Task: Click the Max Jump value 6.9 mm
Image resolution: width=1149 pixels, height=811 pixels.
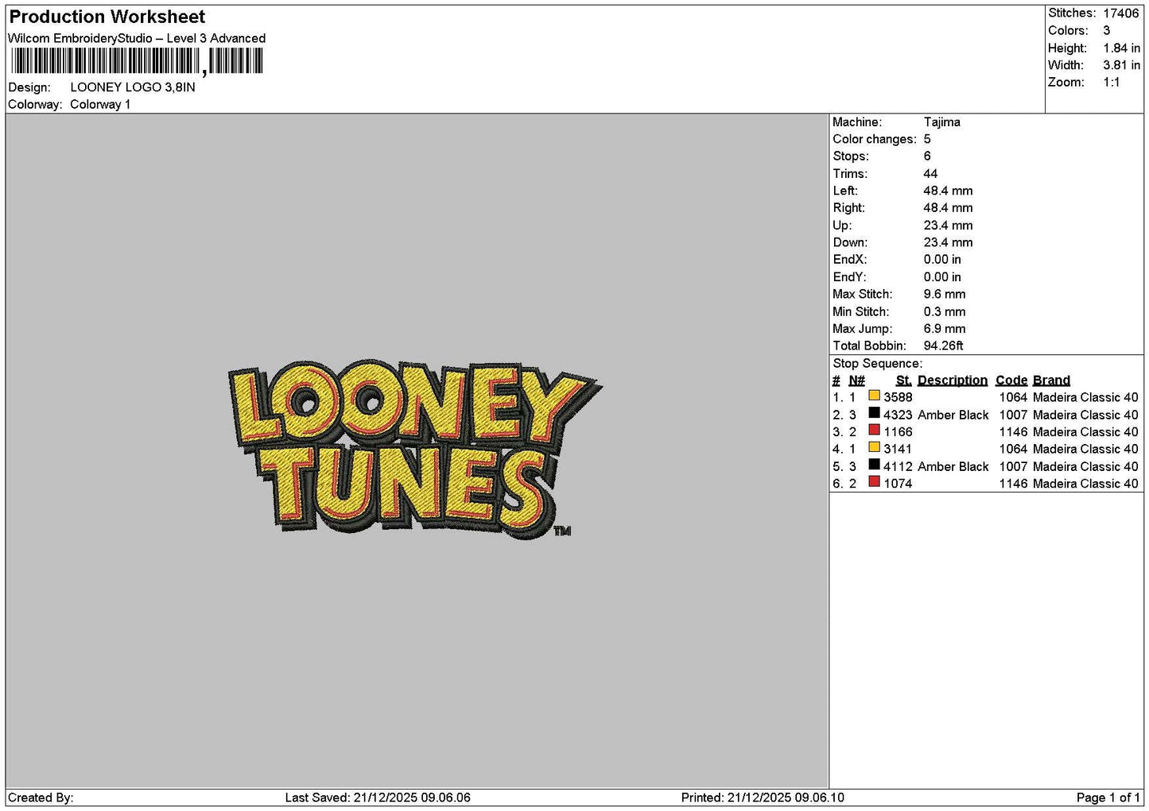Action: 945,329
